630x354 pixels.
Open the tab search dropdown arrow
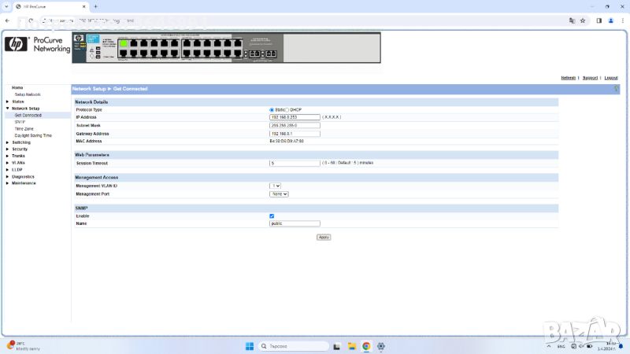[x=6, y=6]
